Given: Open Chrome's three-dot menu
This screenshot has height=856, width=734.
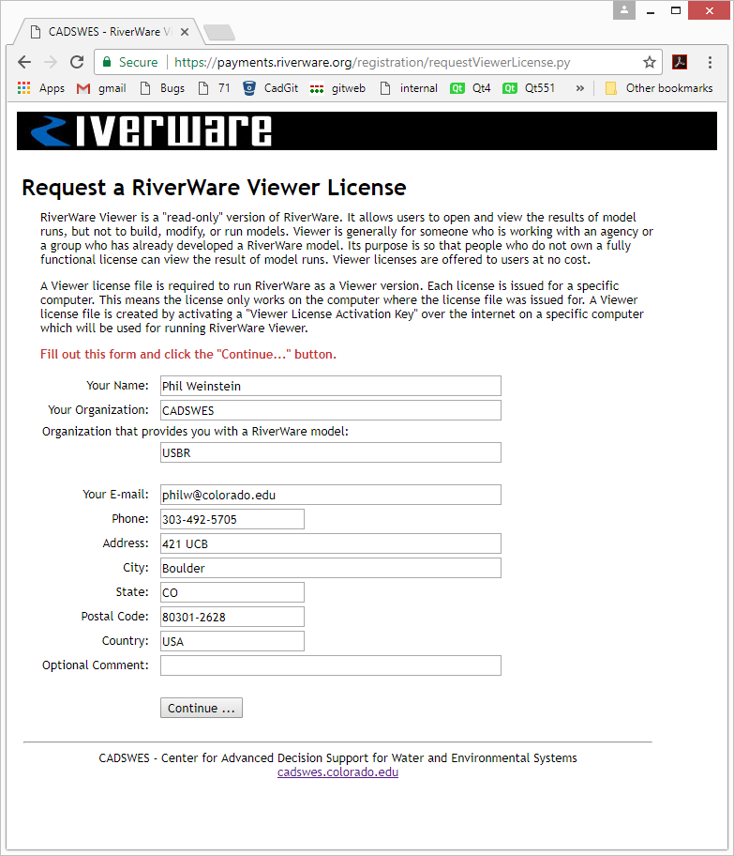Looking at the screenshot, I should 710,62.
